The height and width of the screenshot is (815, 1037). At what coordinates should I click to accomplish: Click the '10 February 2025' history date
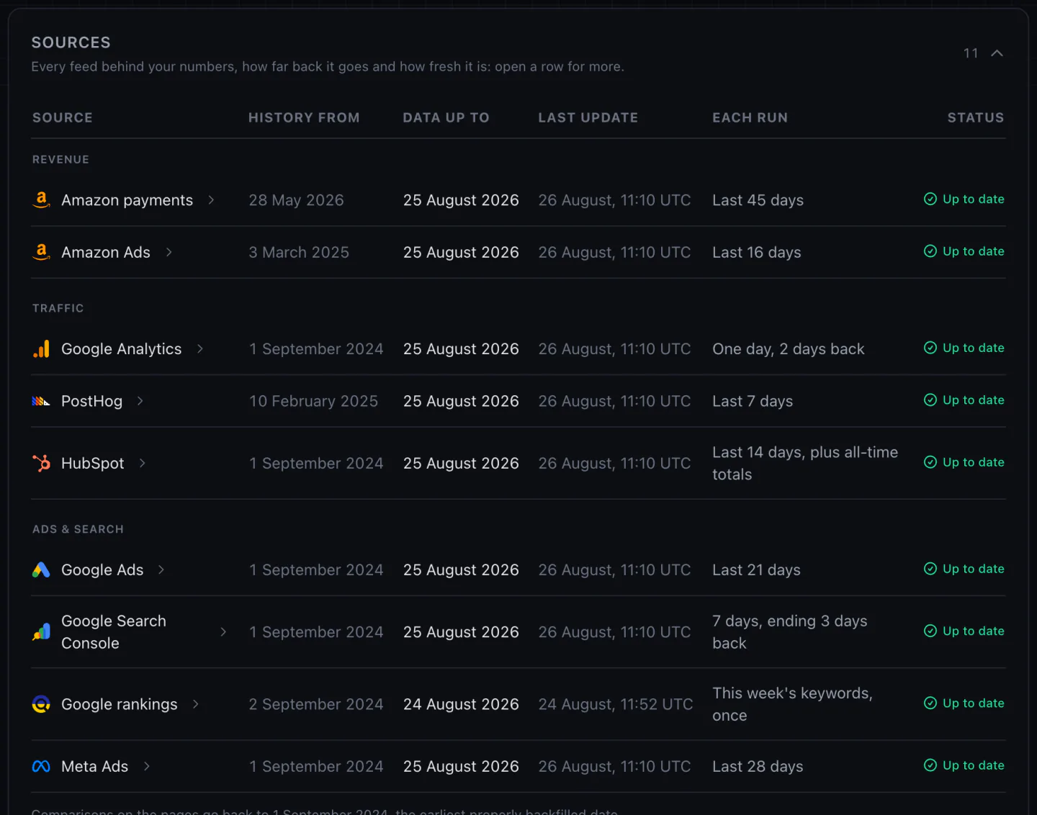point(313,401)
